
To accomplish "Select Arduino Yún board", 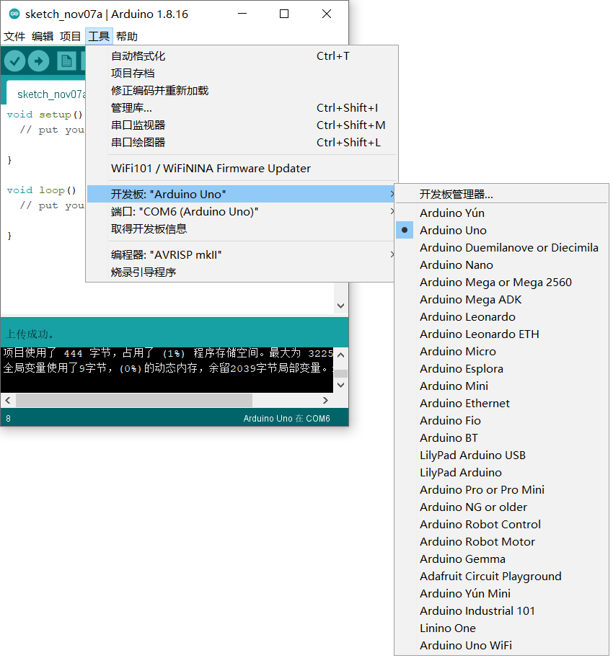I will pos(502,213).
